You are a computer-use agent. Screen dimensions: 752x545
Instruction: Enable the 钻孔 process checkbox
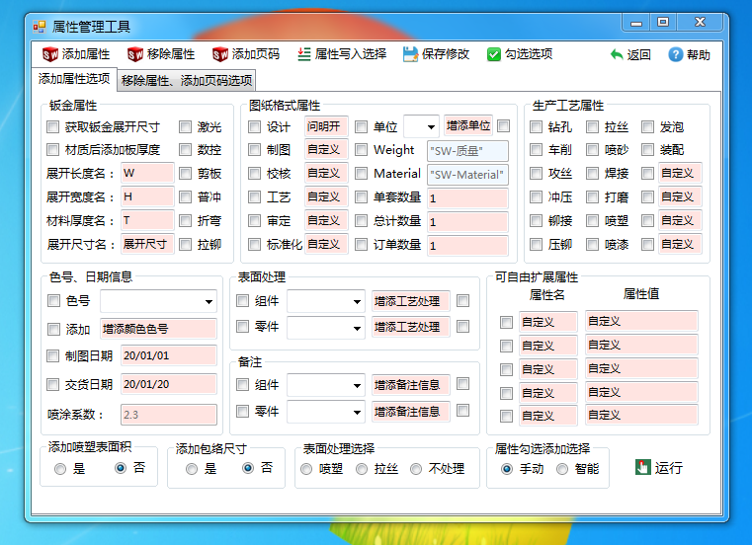(536, 127)
